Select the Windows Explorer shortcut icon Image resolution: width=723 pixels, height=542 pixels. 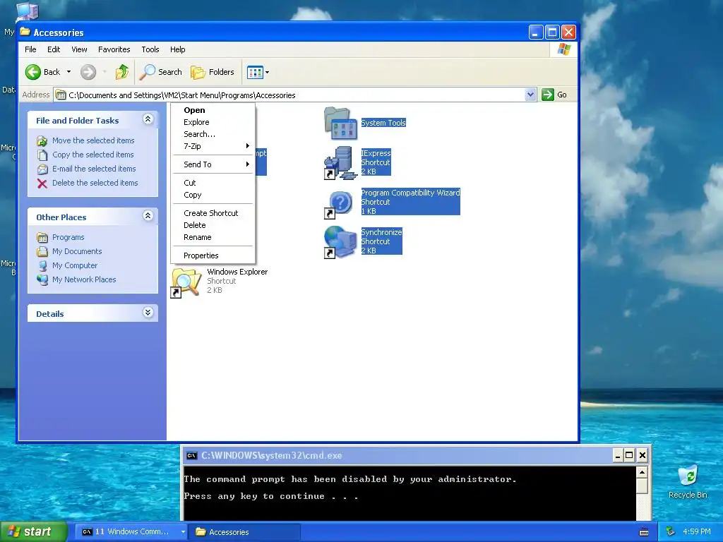pos(186,282)
